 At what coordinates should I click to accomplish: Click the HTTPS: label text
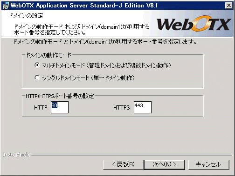click(x=122, y=107)
